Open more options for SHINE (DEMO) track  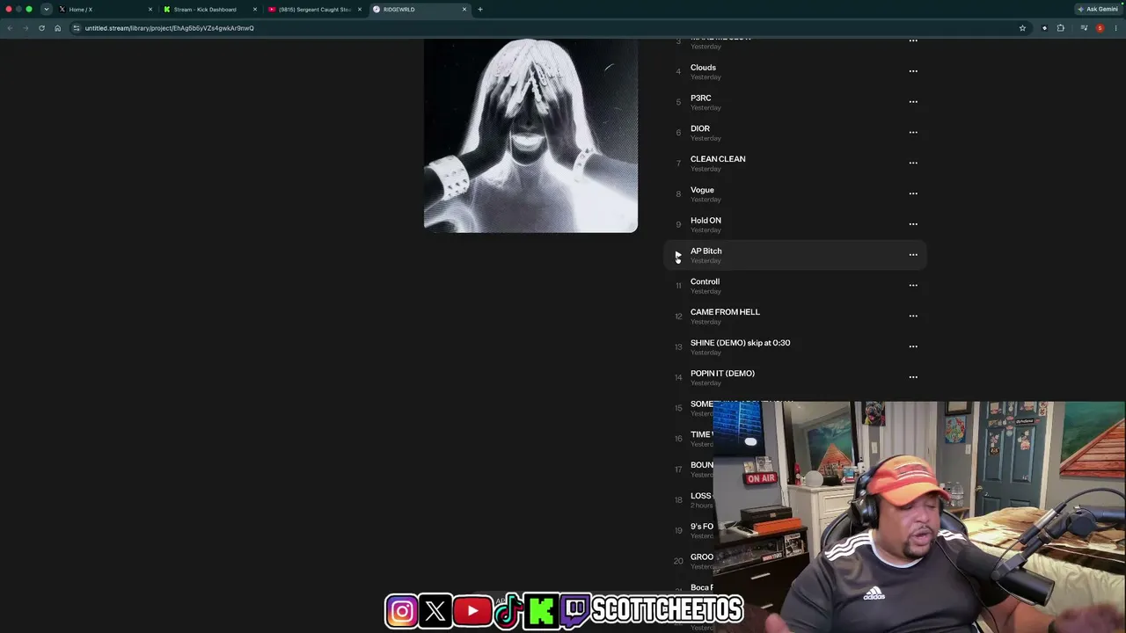[913, 346]
